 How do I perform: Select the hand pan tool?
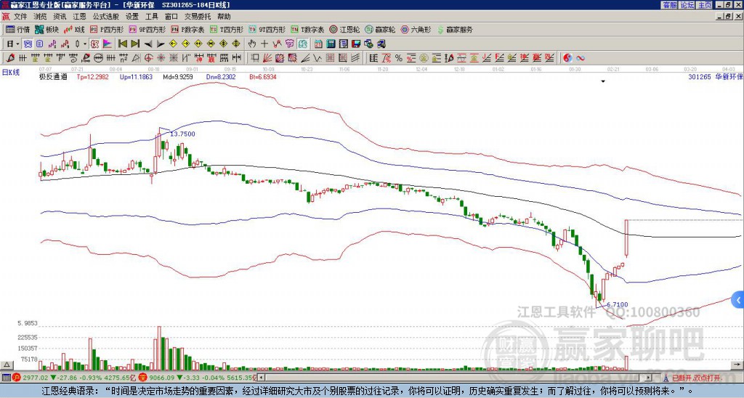coord(252,44)
